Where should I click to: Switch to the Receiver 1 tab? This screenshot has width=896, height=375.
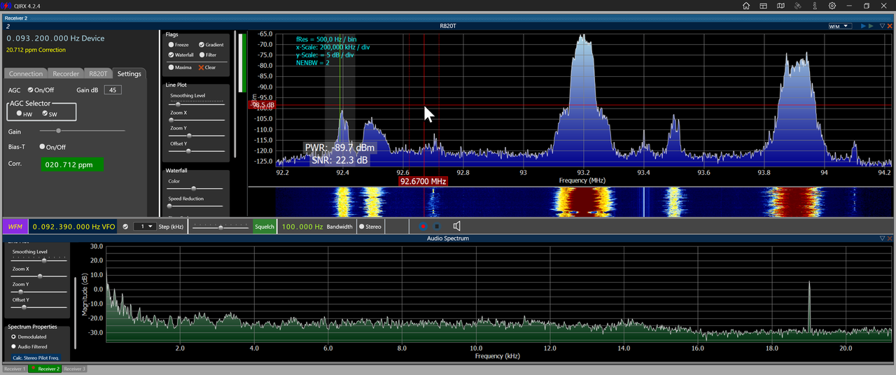point(14,369)
